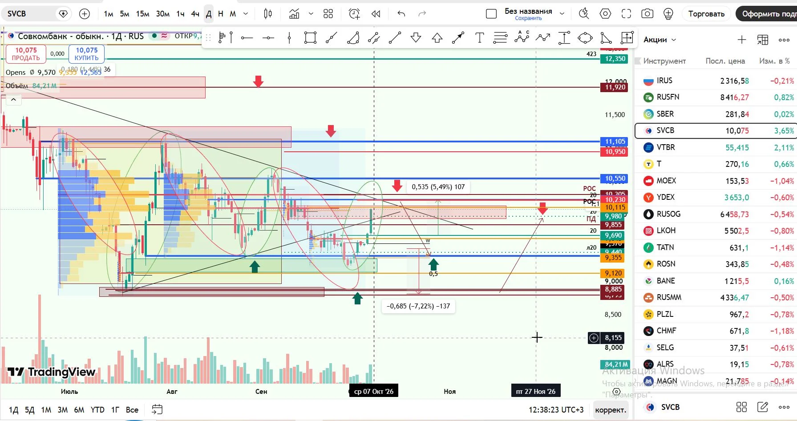Screen dimensions: 797x421
Task: Click the Undo arrow icon
Action: [x=401, y=14]
